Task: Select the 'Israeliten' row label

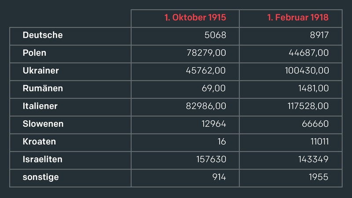Action: click(x=42, y=159)
